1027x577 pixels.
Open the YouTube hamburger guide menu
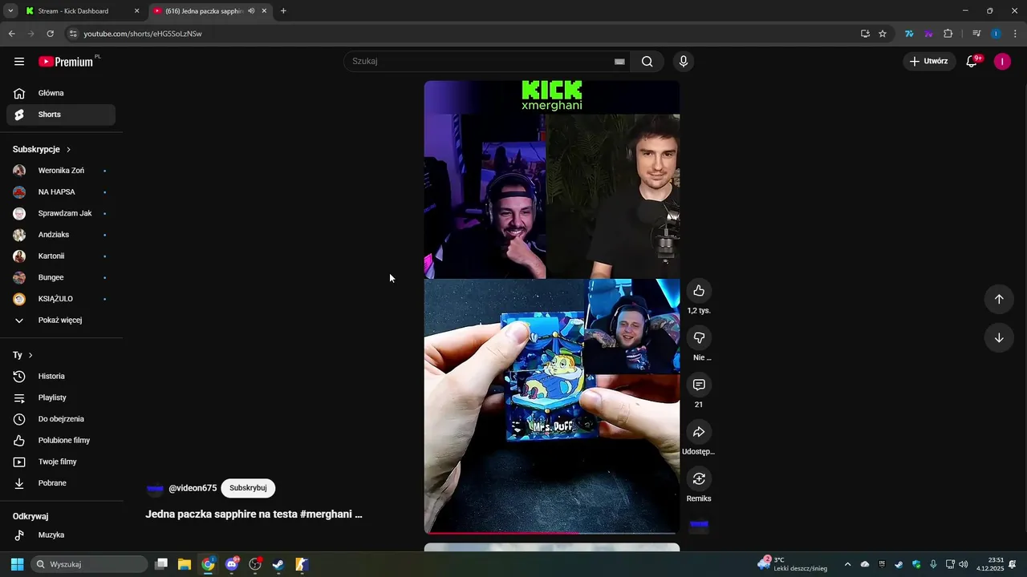[19, 62]
